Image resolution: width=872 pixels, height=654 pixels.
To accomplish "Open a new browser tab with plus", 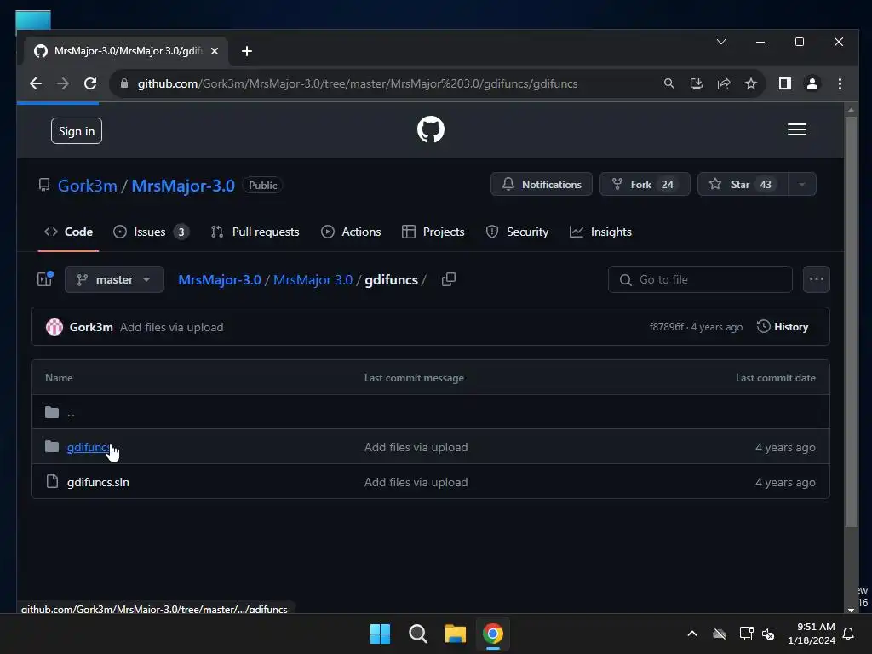I will tap(247, 51).
